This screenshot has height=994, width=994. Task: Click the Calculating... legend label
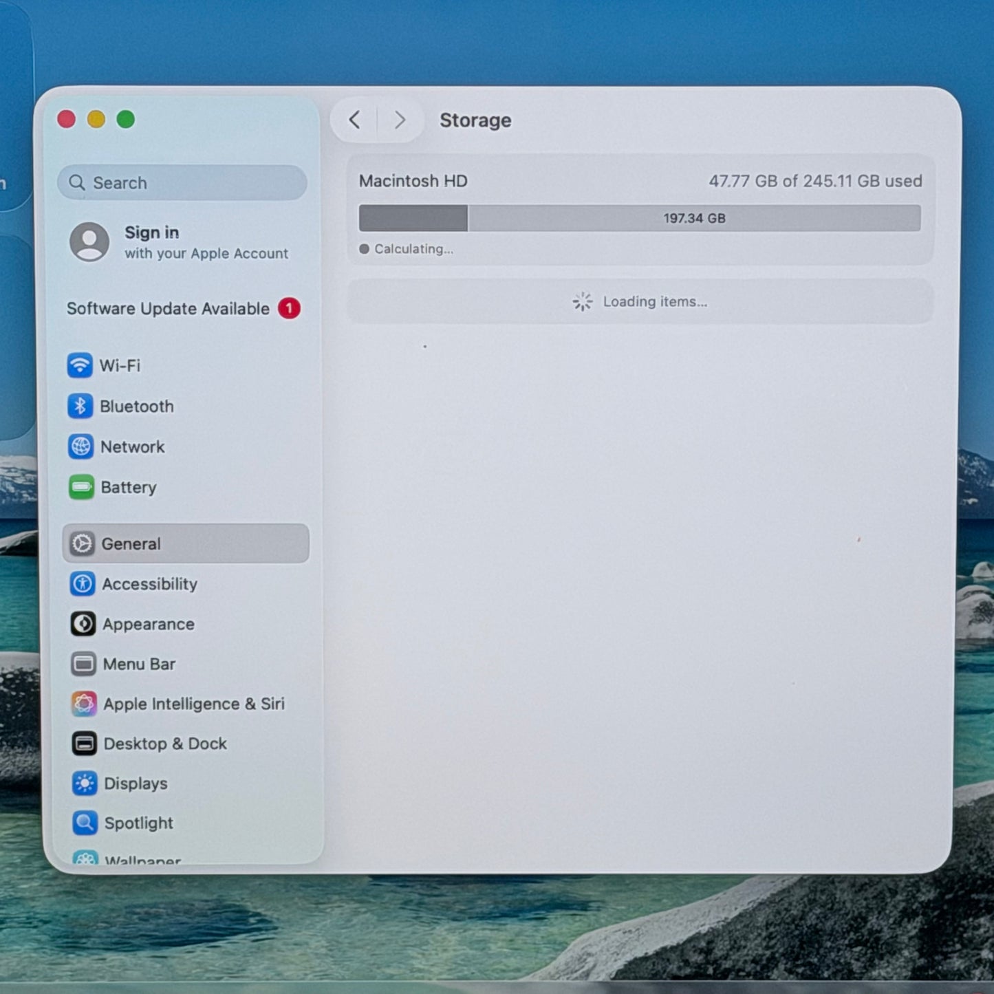pyautogui.click(x=413, y=249)
